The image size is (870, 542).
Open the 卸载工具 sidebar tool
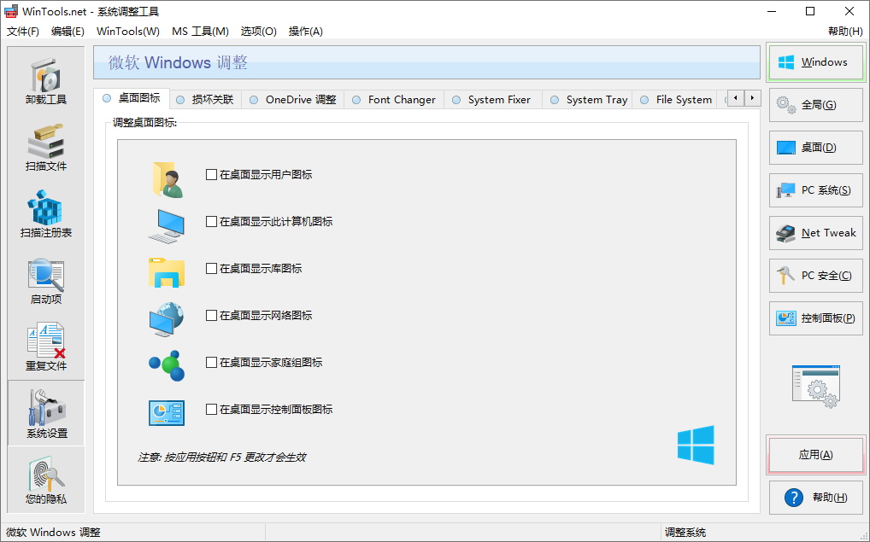pyautogui.click(x=45, y=79)
